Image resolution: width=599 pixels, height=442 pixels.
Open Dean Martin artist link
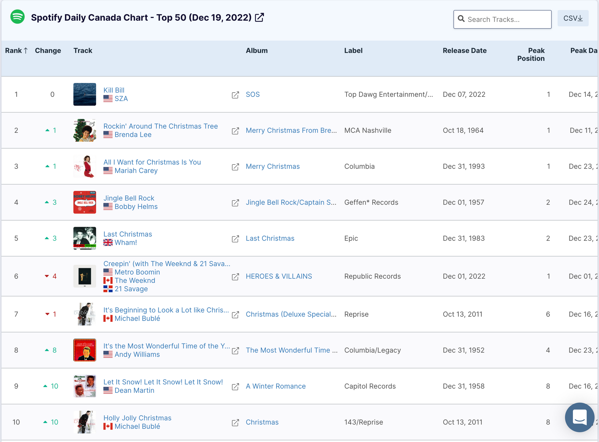click(134, 390)
